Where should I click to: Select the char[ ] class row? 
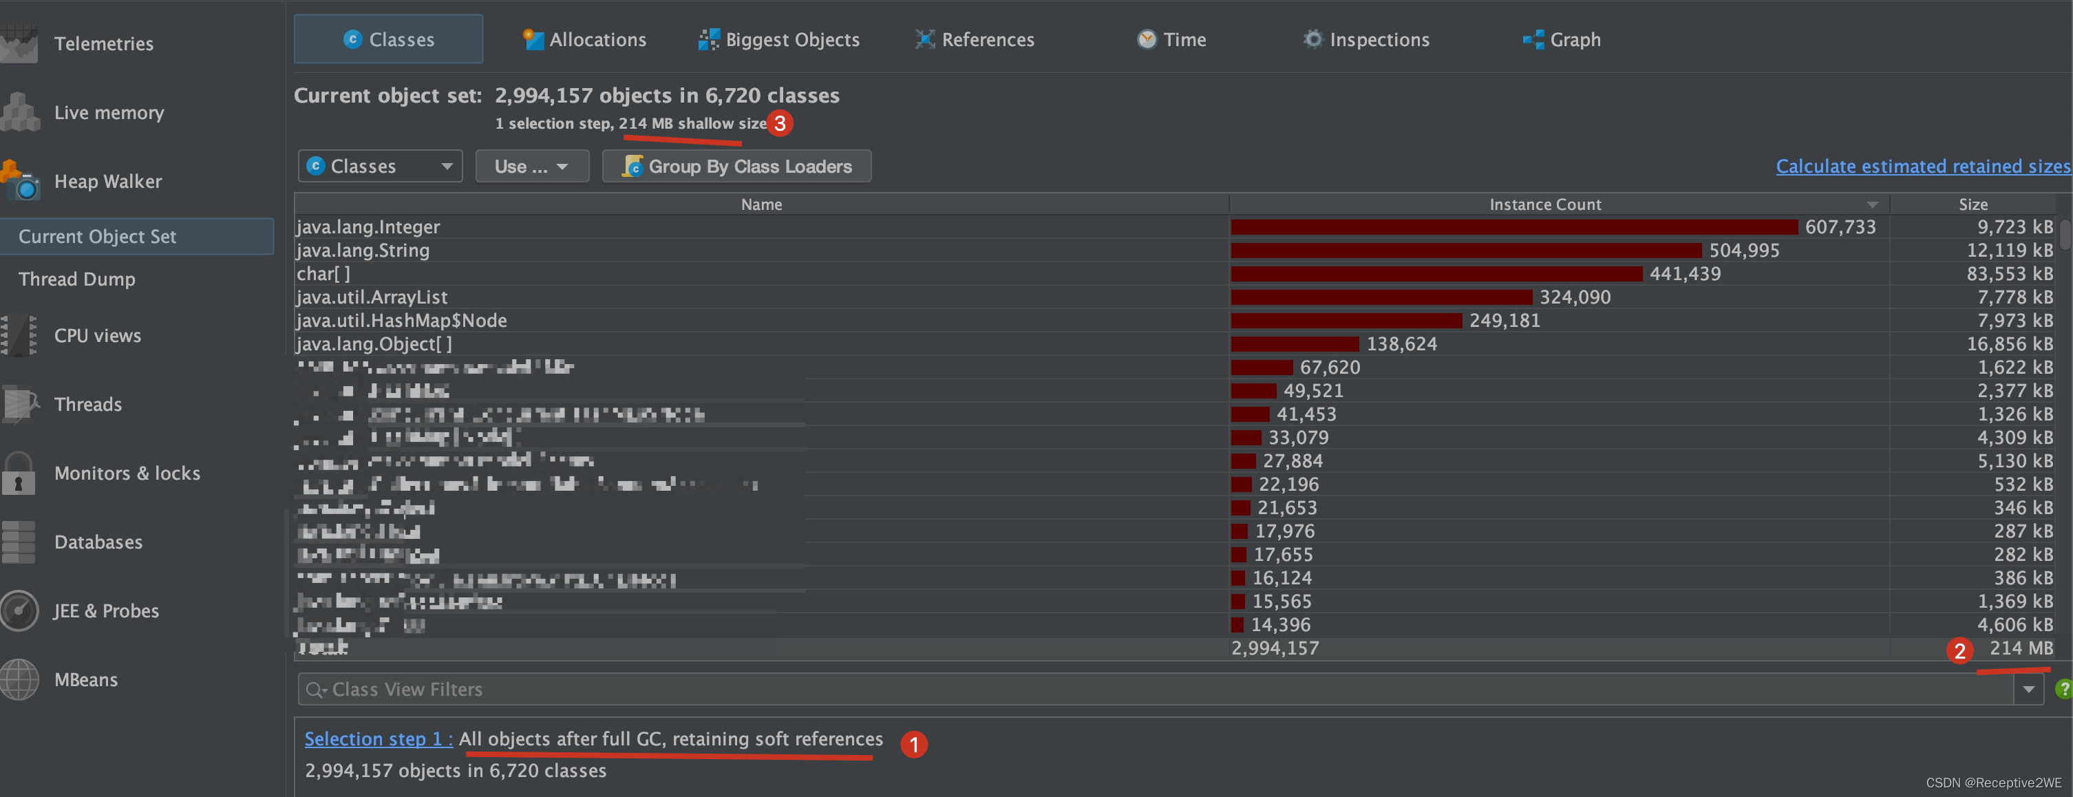(1175, 274)
